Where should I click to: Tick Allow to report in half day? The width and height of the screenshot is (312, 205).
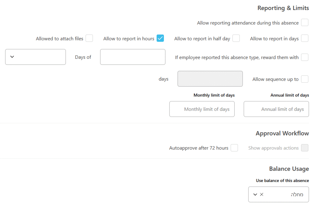(x=236, y=38)
